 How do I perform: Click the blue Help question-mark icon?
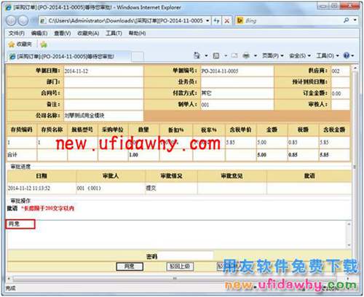347,55
